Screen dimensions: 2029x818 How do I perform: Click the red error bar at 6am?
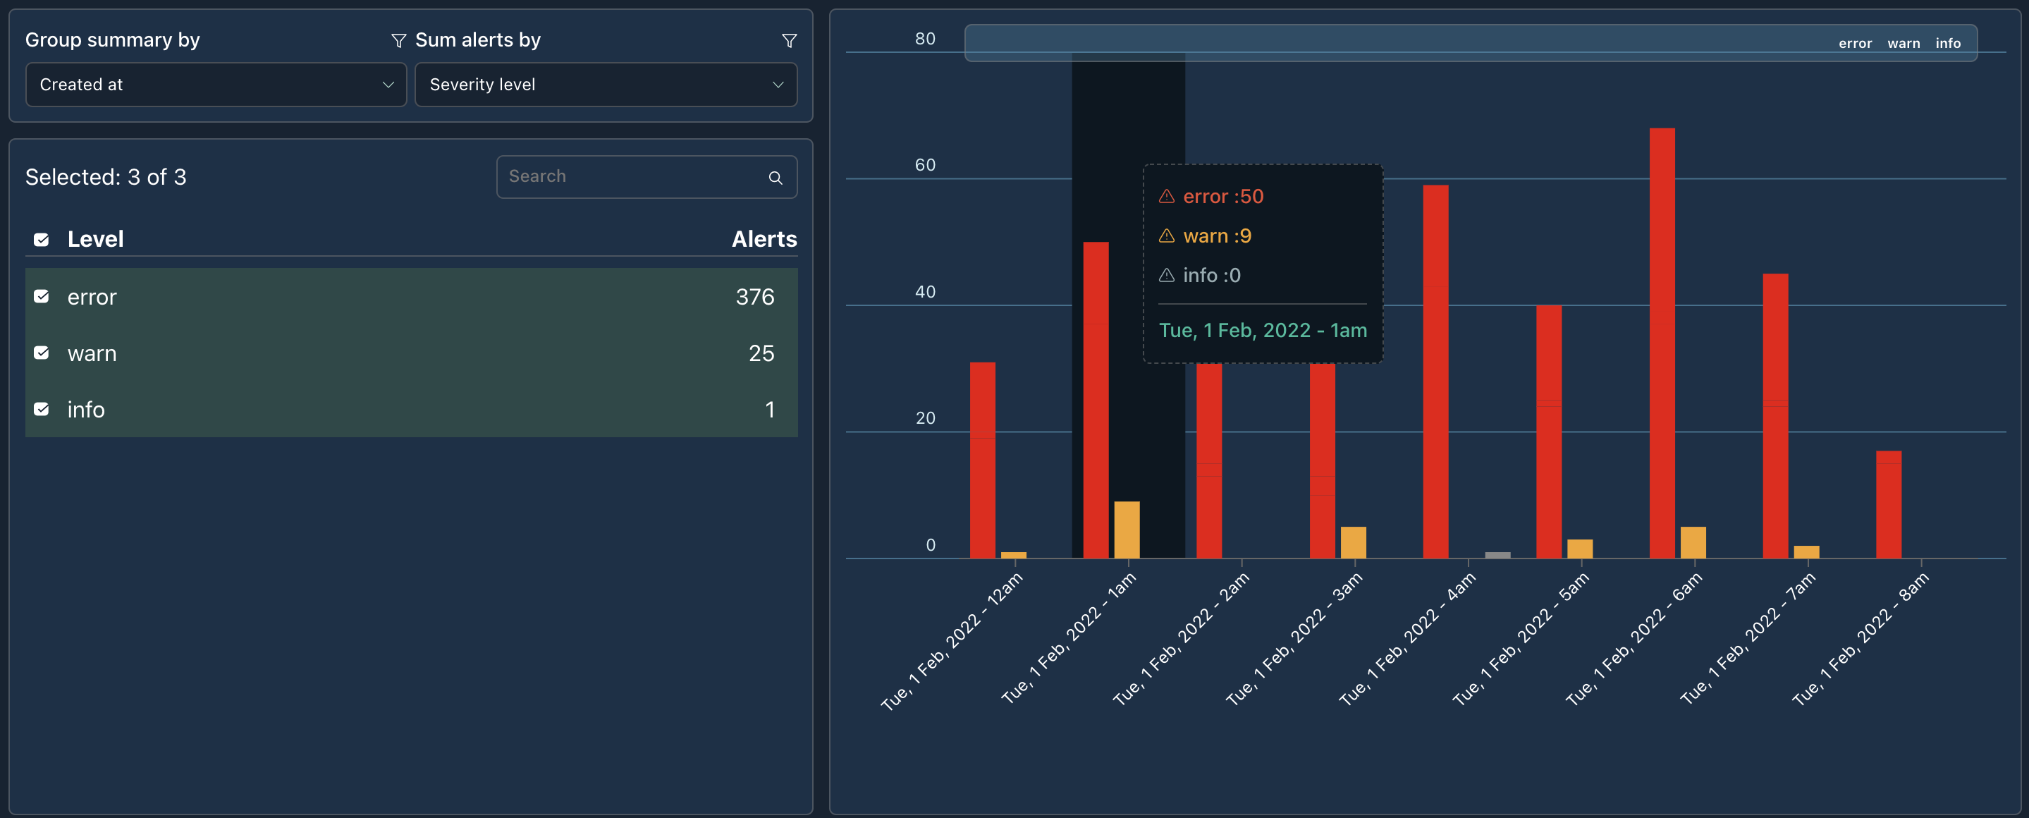point(1661,343)
